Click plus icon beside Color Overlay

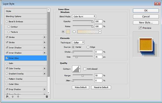pyautogui.click(x=45, y=68)
